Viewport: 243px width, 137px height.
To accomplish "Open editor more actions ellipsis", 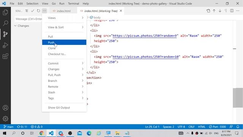I will (x=238, y=11).
